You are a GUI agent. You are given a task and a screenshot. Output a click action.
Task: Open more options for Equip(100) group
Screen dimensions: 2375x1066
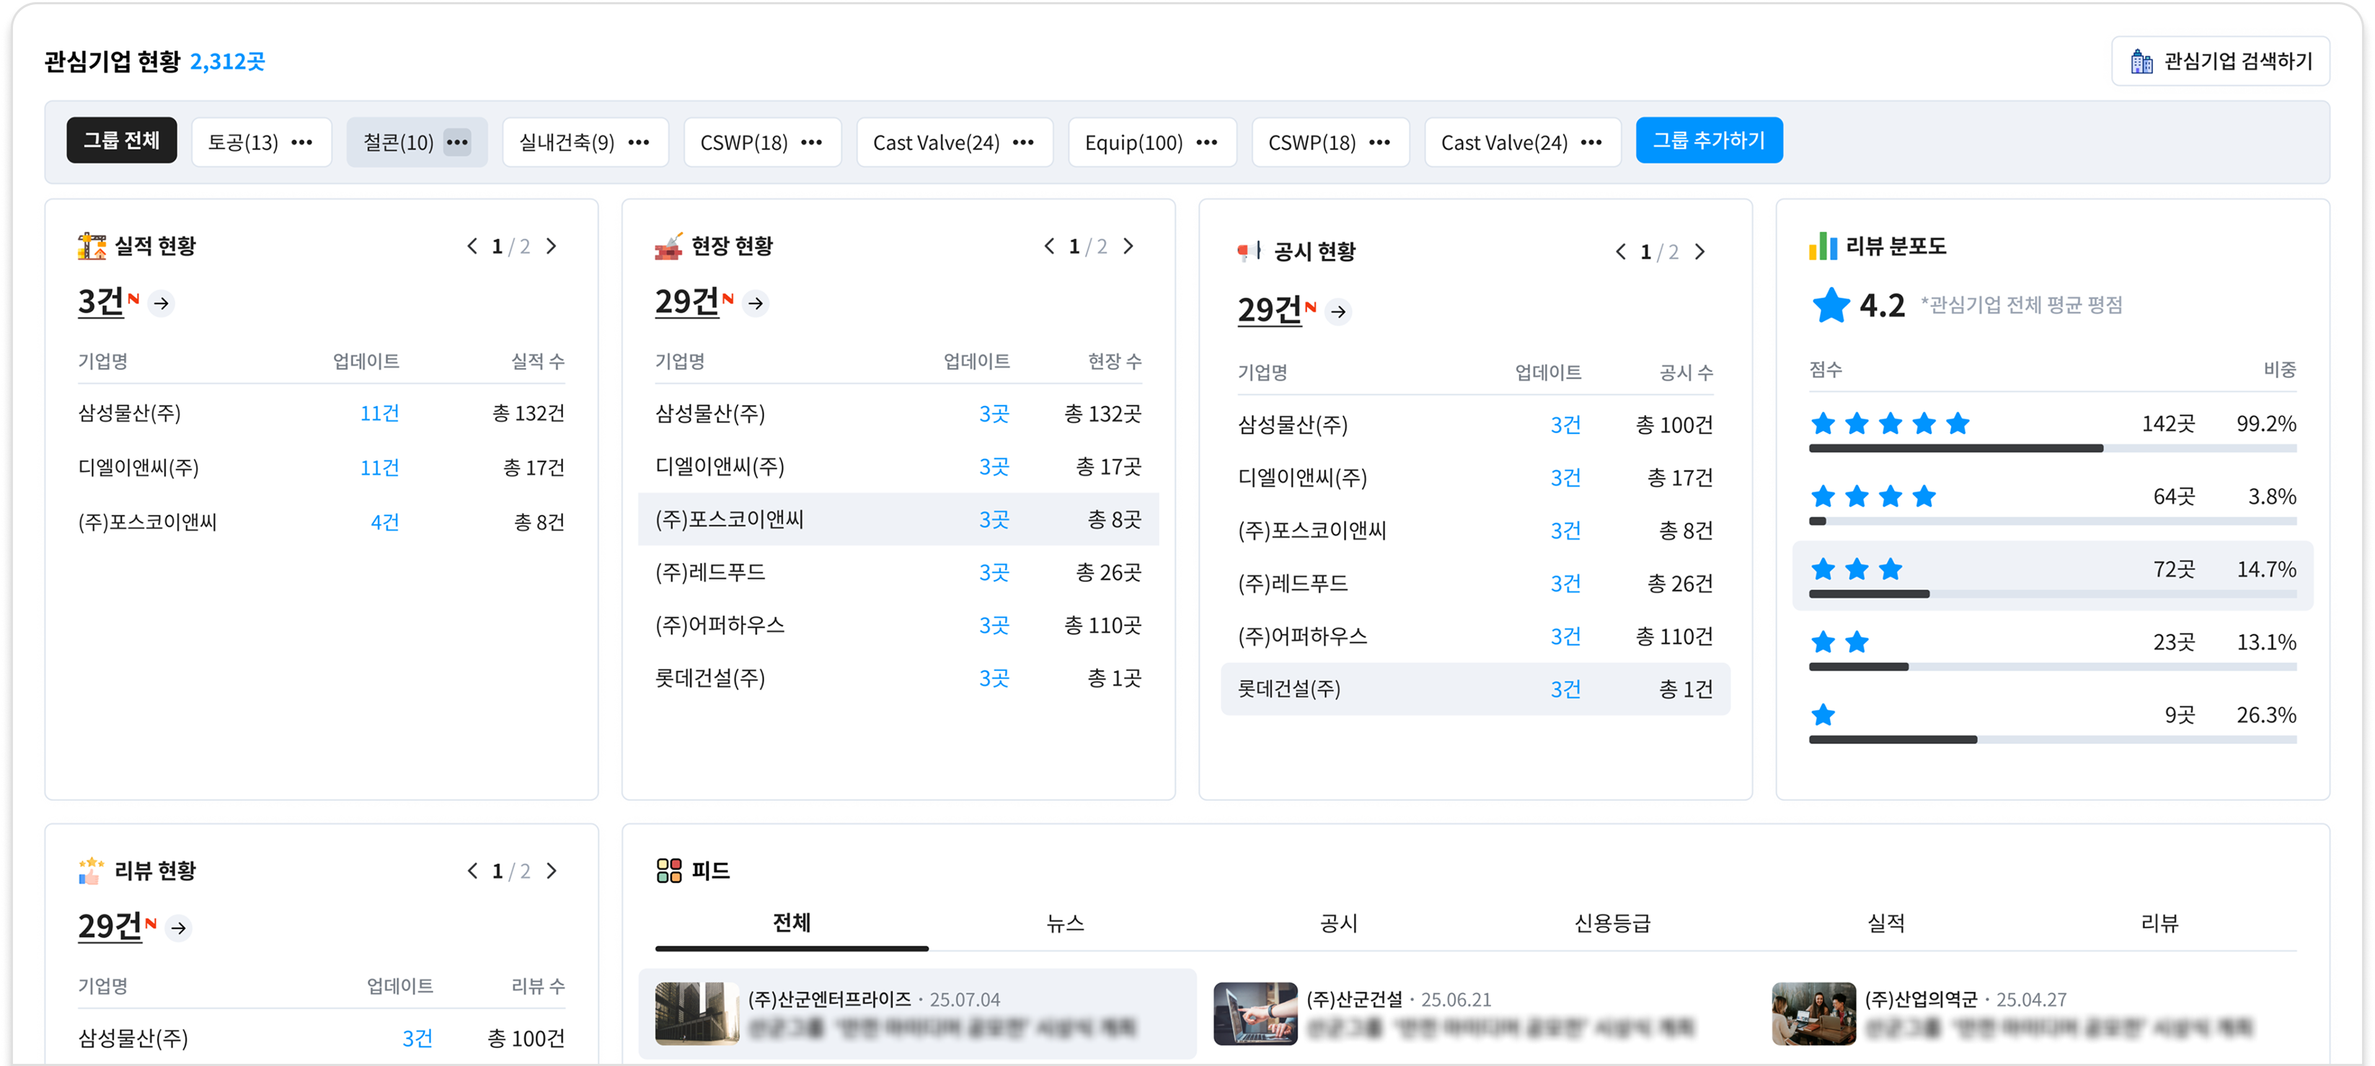(1207, 142)
